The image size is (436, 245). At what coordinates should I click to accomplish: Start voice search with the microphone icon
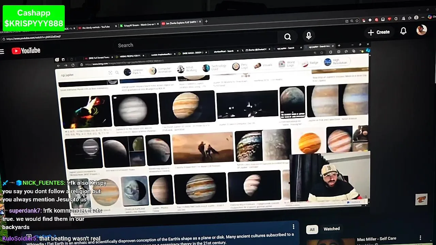click(309, 36)
